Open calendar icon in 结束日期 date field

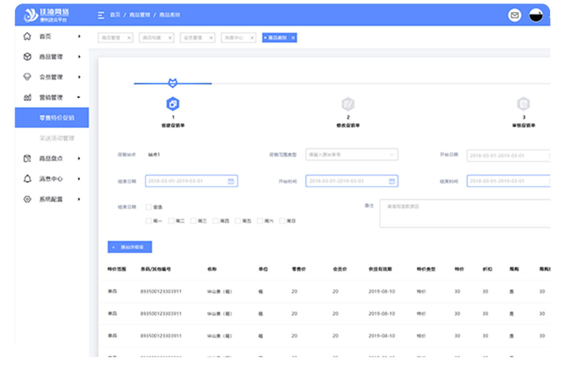point(230,181)
